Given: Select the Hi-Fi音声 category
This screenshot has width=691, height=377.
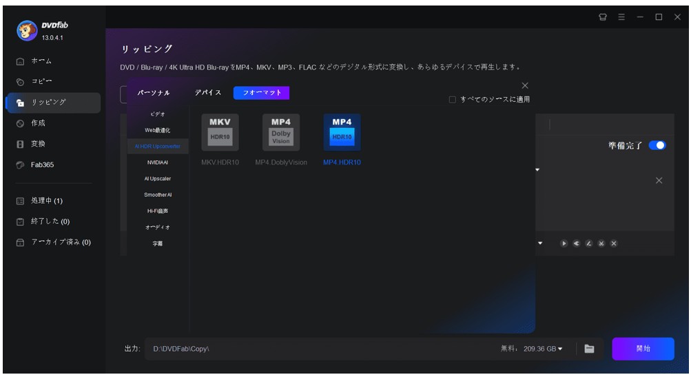Looking at the screenshot, I should tap(158, 211).
